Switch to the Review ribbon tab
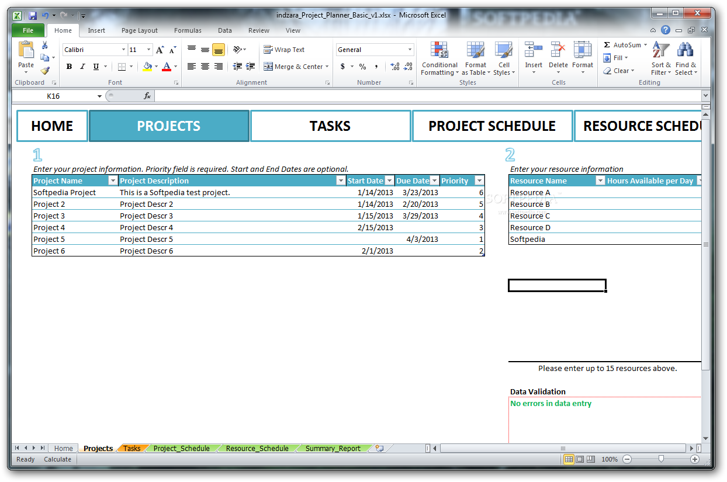This screenshot has height=482, width=727. (259, 30)
